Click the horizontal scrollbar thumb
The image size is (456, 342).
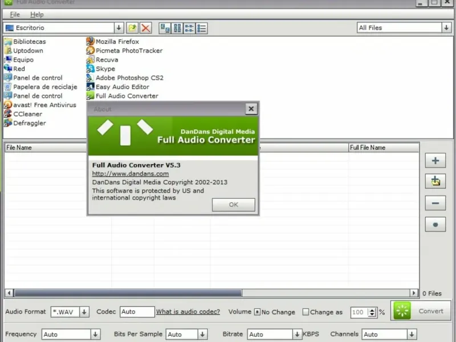(128, 293)
